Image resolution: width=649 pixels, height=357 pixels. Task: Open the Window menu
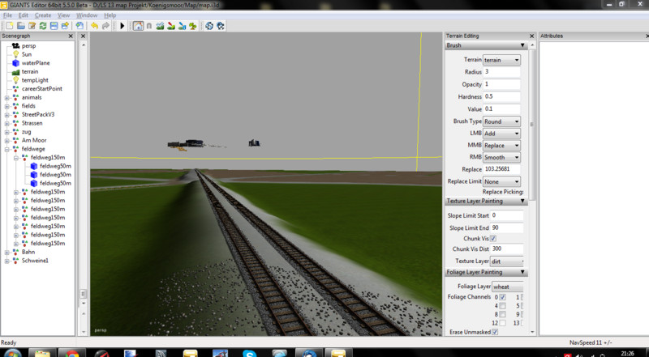click(x=86, y=15)
